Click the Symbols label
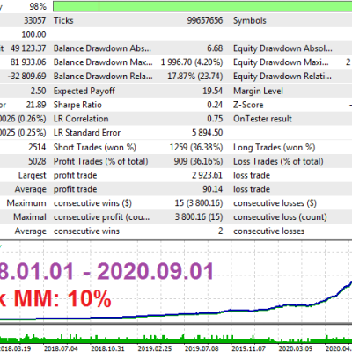 pos(250,20)
